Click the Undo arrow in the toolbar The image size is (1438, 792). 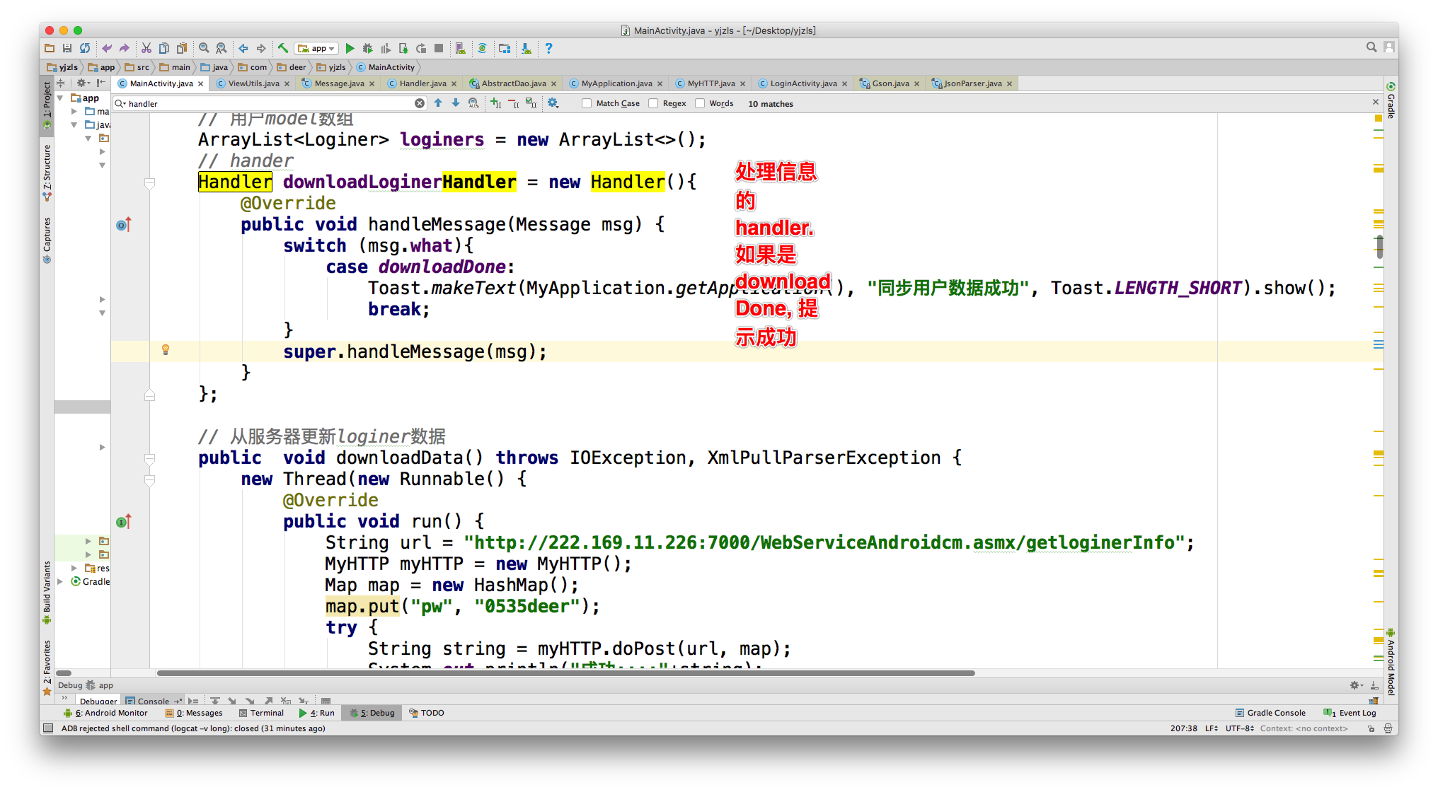click(107, 48)
